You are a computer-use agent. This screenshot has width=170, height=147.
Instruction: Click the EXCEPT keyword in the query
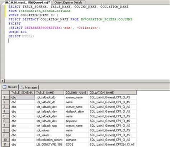pos(14,24)
